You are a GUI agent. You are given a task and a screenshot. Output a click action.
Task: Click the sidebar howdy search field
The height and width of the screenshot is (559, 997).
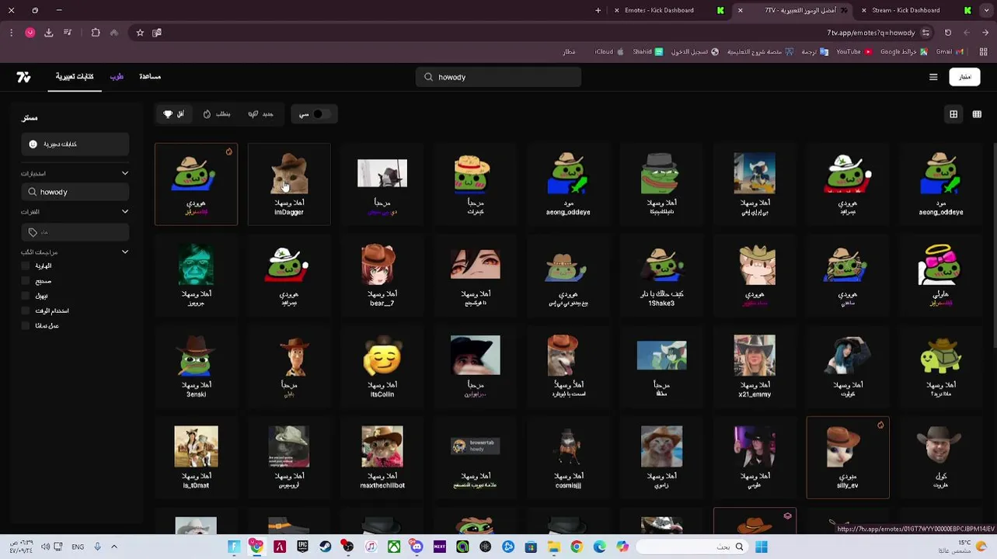(75, 192)
